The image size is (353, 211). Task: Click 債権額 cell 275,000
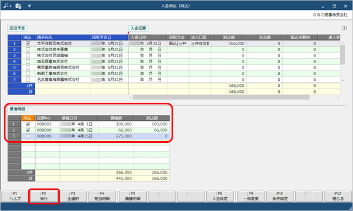click(116, 136)
